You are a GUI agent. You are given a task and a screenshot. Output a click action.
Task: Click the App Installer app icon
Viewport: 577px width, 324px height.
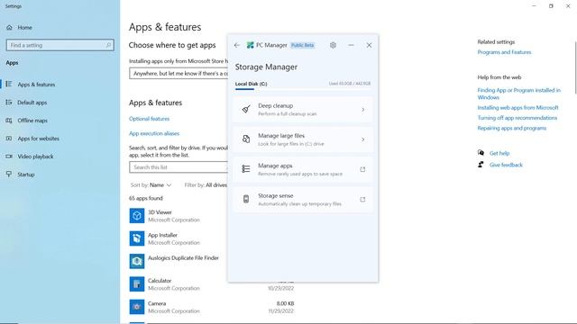click(137, 238)
